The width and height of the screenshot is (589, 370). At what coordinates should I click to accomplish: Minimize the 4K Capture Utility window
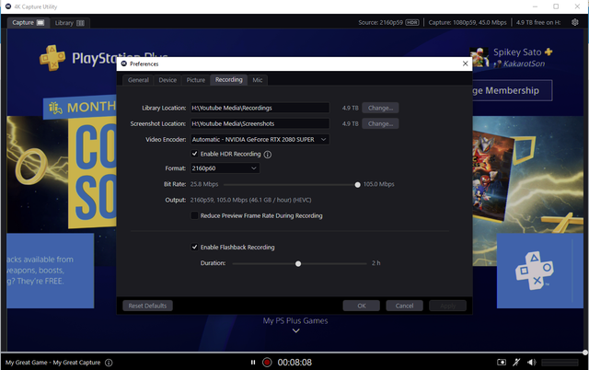tap(535, 6)
